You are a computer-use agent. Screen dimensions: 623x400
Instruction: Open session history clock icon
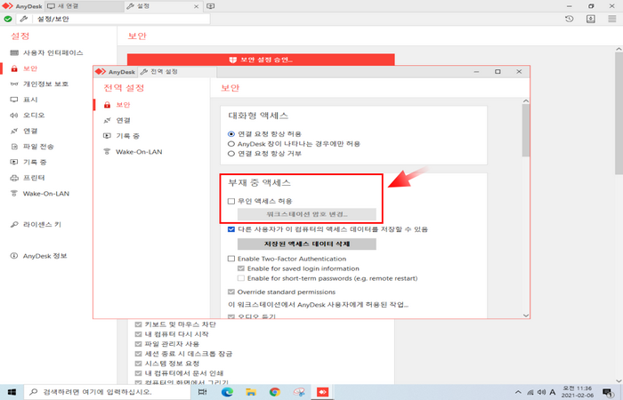pos(570,19)
